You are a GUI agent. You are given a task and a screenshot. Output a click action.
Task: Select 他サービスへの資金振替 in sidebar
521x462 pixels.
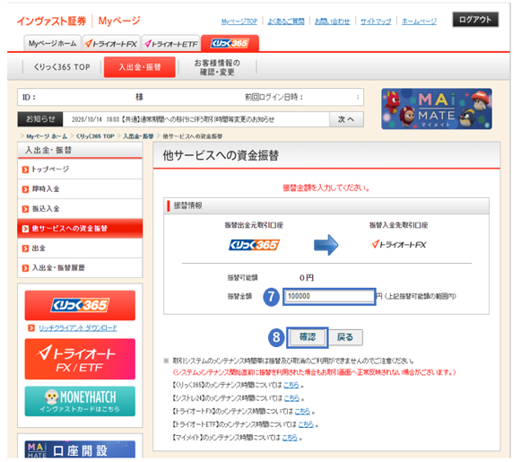[x=80, y=229]
